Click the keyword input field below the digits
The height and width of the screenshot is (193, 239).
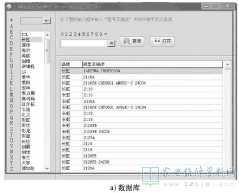click(x=84, y=43)
